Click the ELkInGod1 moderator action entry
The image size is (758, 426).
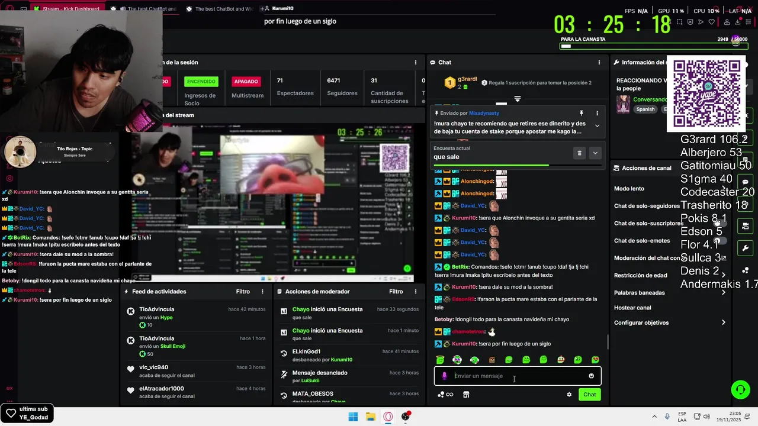coord(348,355)
